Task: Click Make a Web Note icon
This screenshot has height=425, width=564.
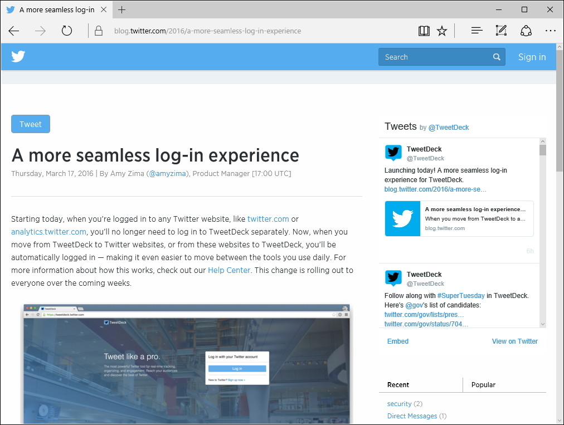Action: pyautogui.click(x=501, y=31)
